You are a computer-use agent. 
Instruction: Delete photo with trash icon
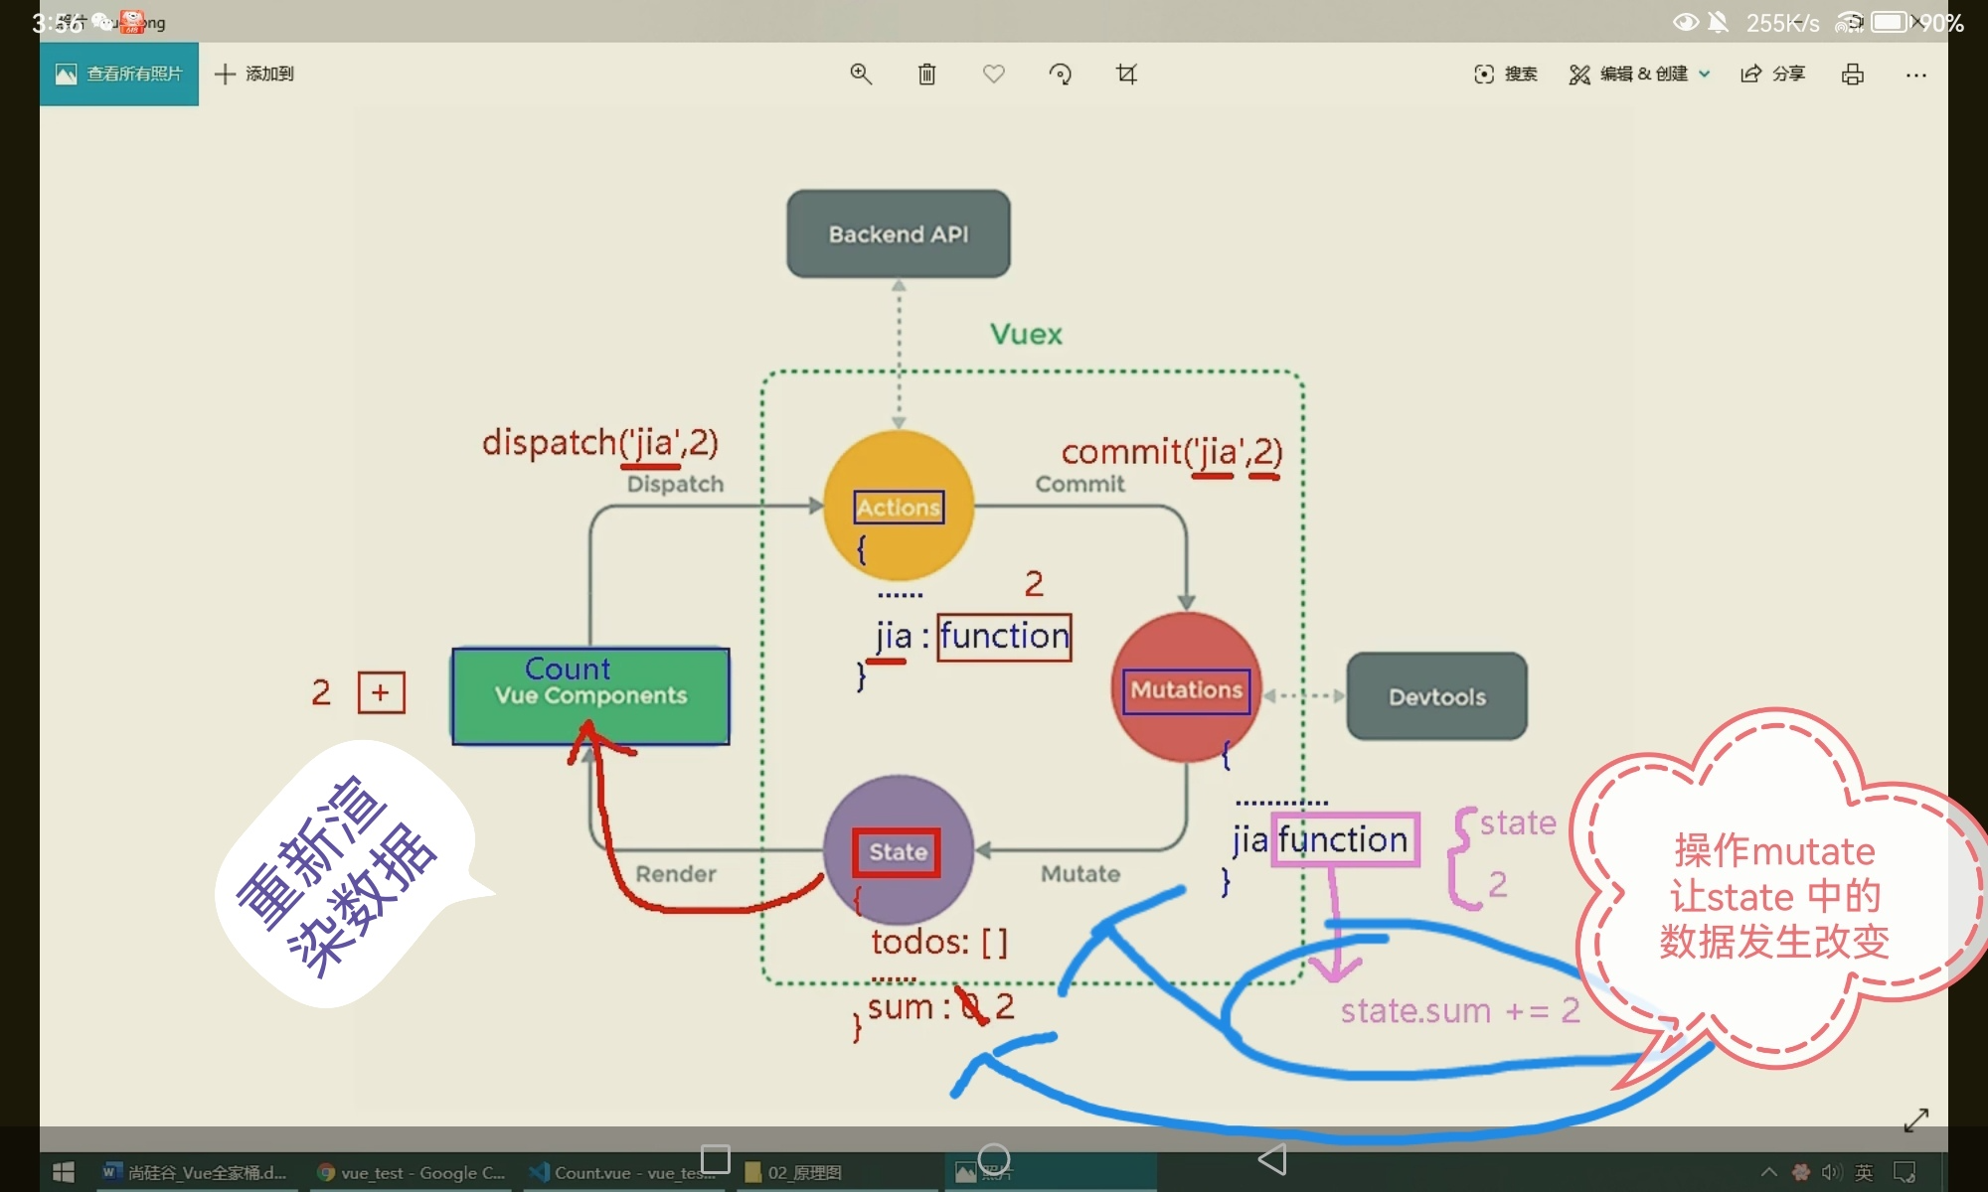pyautogui.click(x=926, y=74)
